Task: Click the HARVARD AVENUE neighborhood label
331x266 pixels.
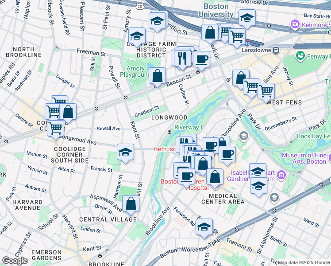Action: [27, 205]
